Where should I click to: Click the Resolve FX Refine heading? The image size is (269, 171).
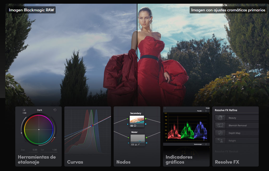[x=226, y=110]
